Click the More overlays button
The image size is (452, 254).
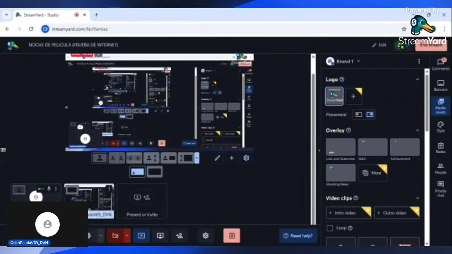373,173
